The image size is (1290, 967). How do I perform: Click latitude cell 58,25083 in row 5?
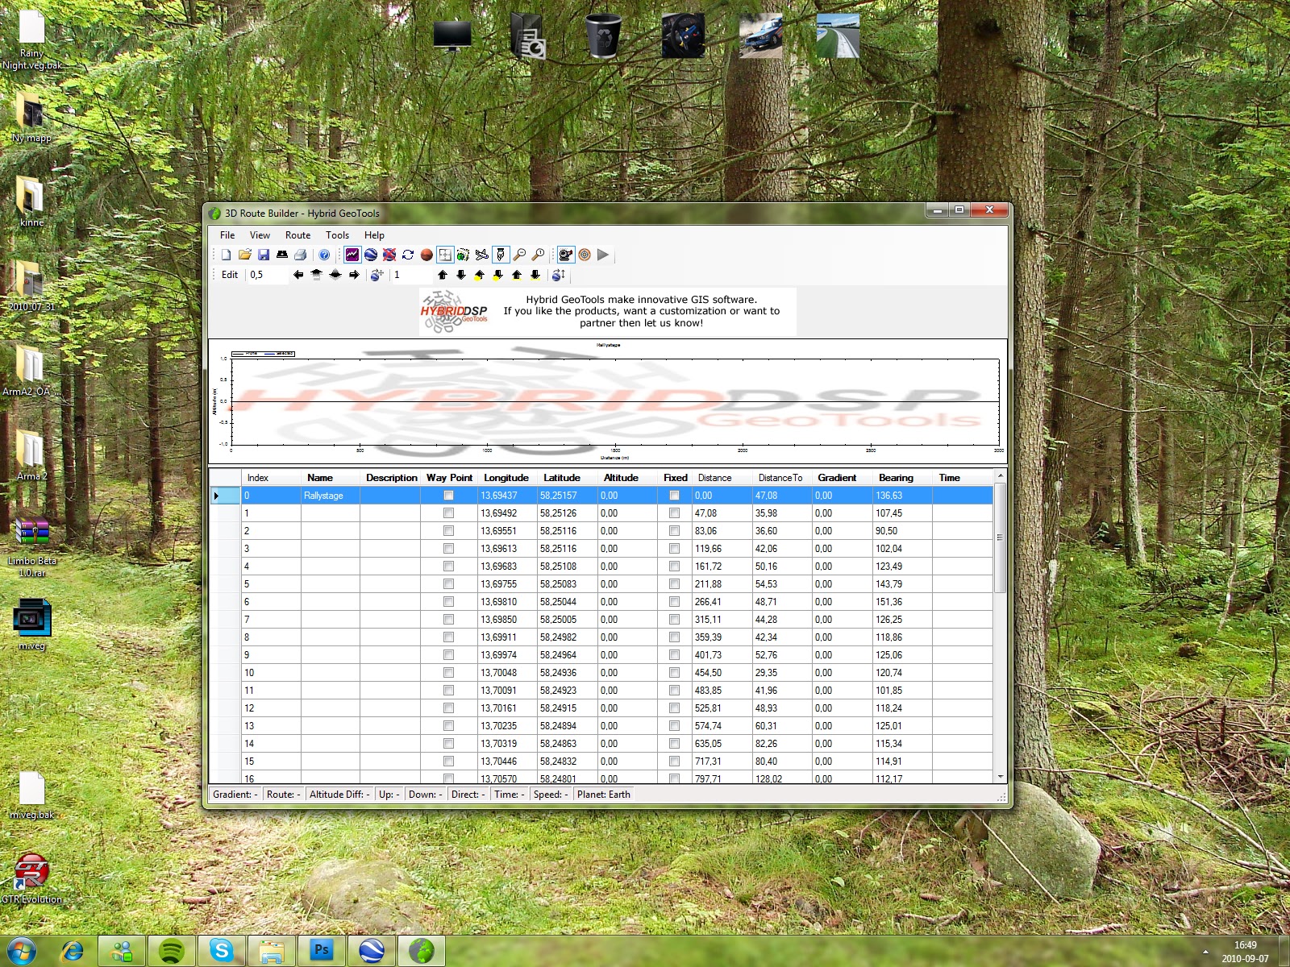click(567, 584)
